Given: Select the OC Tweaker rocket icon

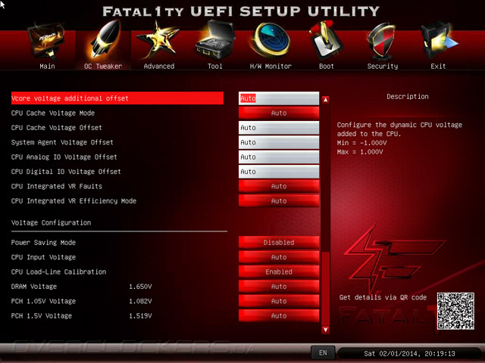Looking at the screenshot, I should point(104,40).
